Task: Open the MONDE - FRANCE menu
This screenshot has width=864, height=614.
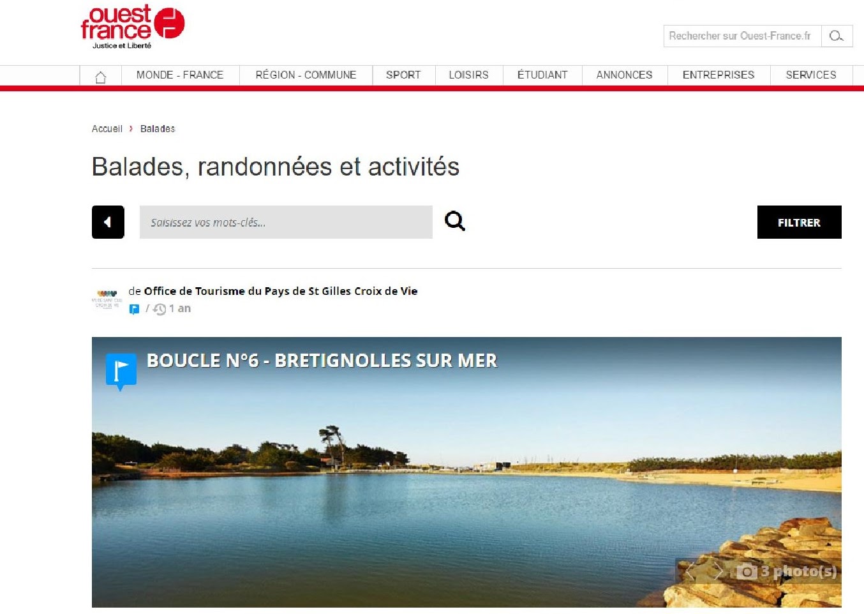Action: (x=180, y=75)
